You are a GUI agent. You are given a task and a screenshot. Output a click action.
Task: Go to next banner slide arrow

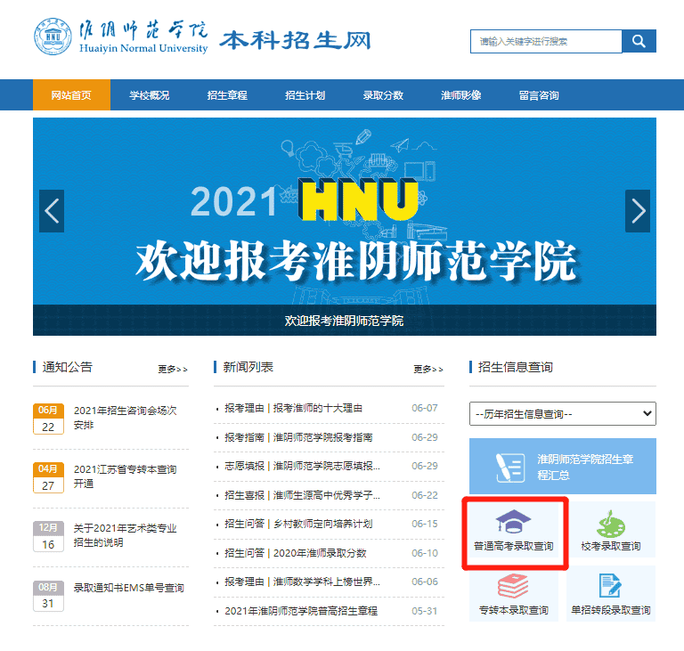pos(638,211)
